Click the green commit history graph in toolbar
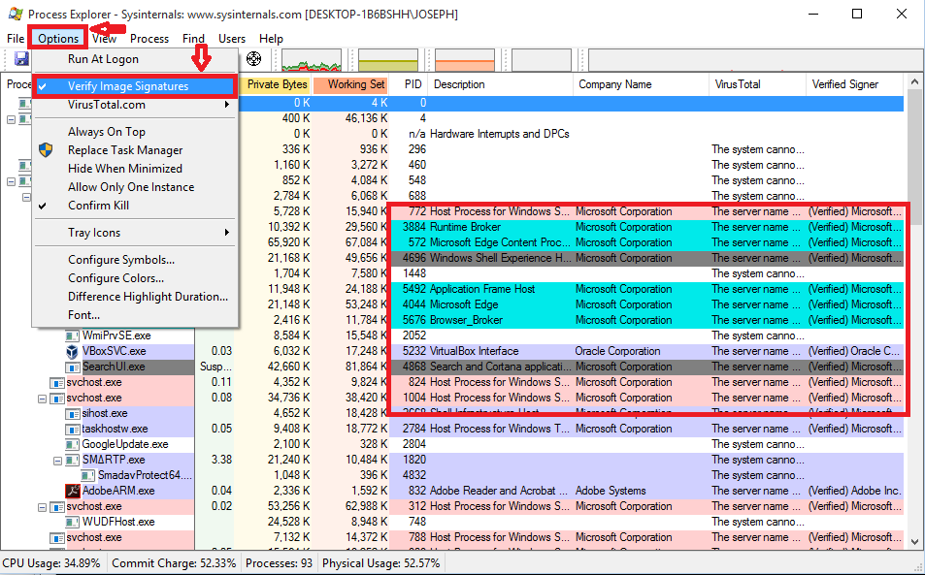 coord(387,58)
